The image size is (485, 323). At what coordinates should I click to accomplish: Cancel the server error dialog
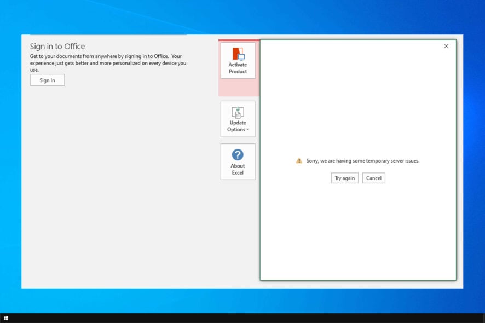[373, 178]
